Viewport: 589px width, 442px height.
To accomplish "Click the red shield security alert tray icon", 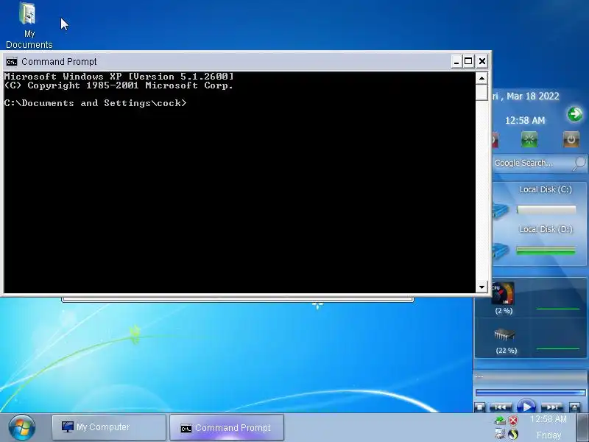I will (x=513, y=420).
